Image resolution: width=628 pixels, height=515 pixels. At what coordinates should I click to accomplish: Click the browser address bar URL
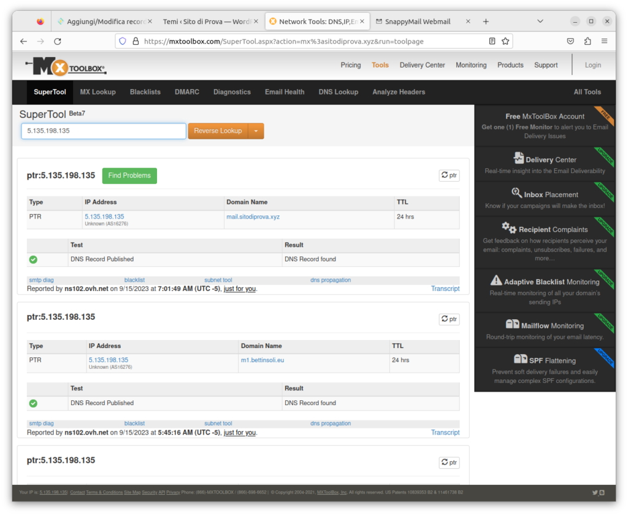[x=283, y=41]
